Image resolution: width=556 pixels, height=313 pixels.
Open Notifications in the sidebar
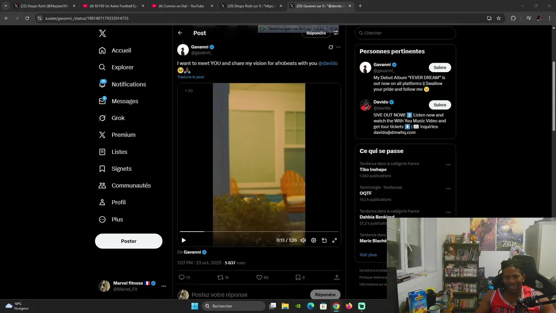pos(122,84)
